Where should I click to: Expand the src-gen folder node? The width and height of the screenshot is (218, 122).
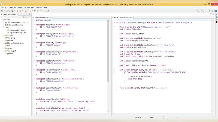point(4,35)
